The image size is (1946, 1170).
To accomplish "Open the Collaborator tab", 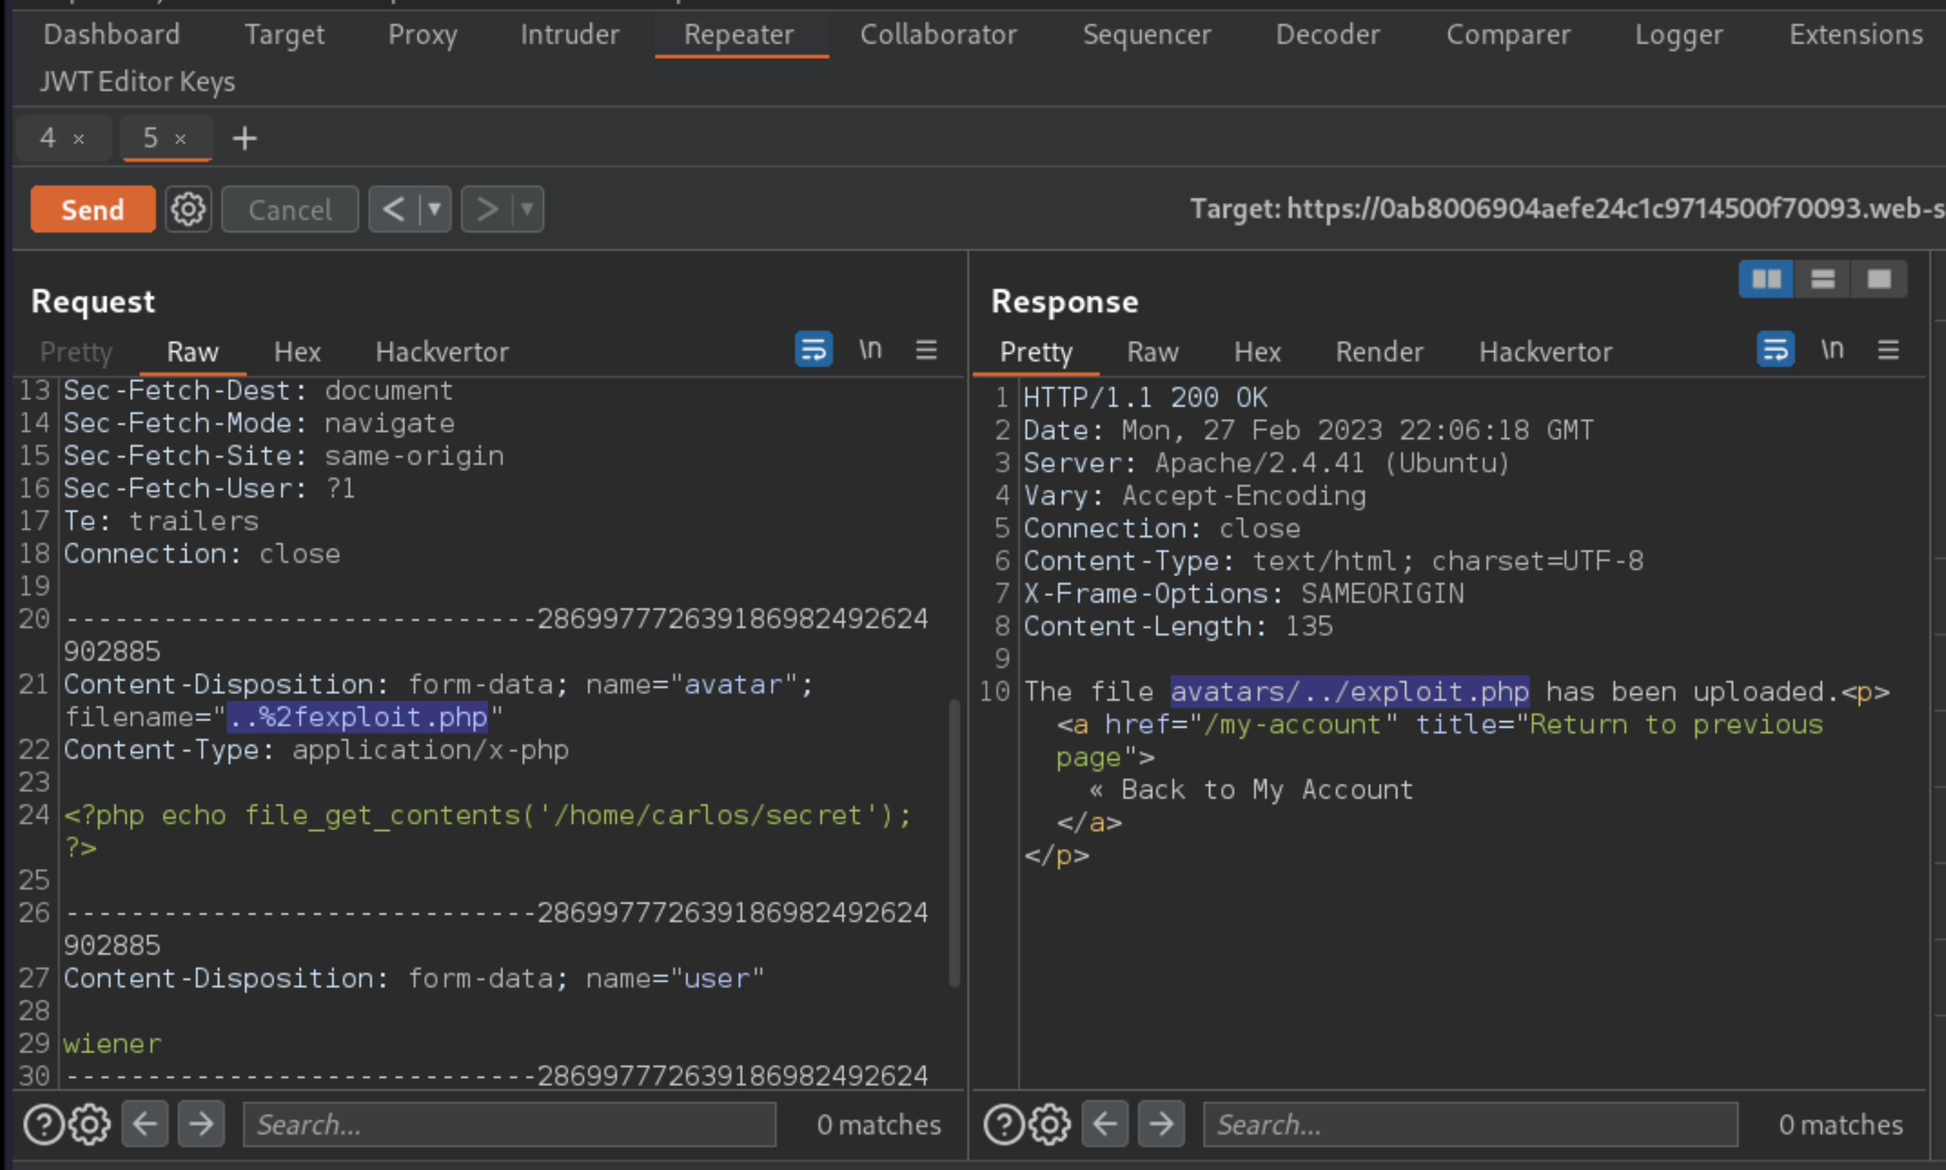I will [x=938, y=35].
